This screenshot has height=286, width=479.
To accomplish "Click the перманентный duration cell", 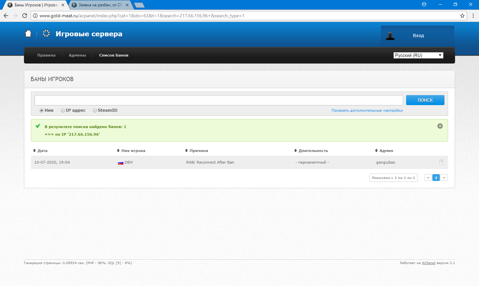I will pyautogui.click(x=312, y=162).
